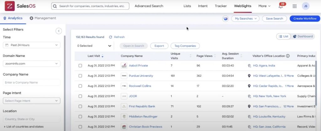
Task: Click the JOOR company logo
Action: [x=124, y=96]
